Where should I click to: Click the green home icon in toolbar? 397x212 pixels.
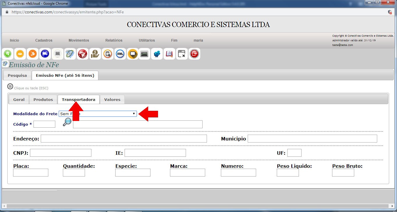pyautogui.click(x=8, y=54)
